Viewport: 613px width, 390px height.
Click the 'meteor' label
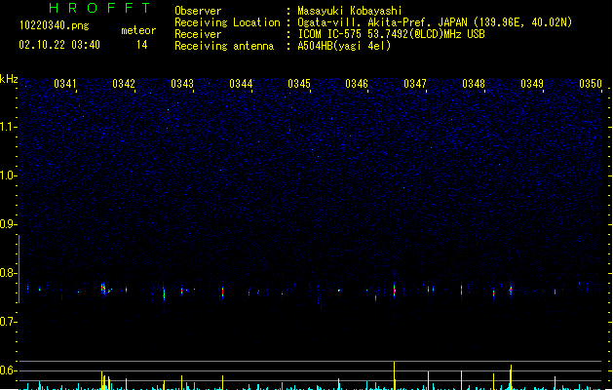pyautogui.click(x=138, y=30)
